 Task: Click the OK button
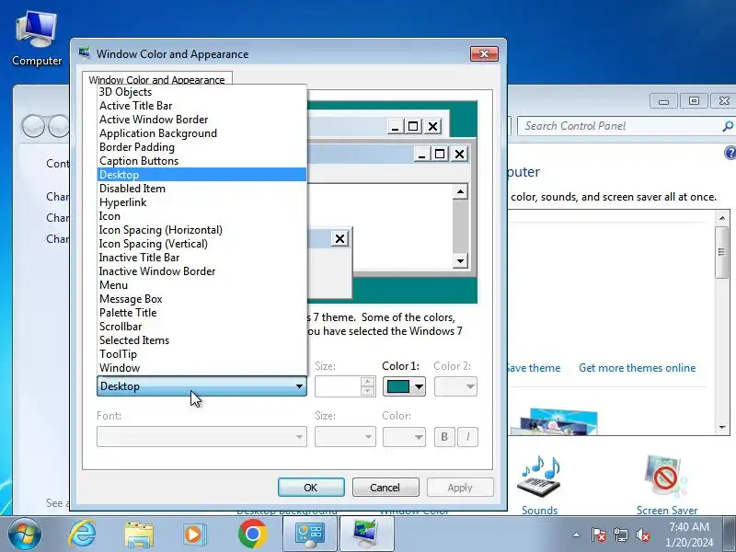[x=311, y=488]
